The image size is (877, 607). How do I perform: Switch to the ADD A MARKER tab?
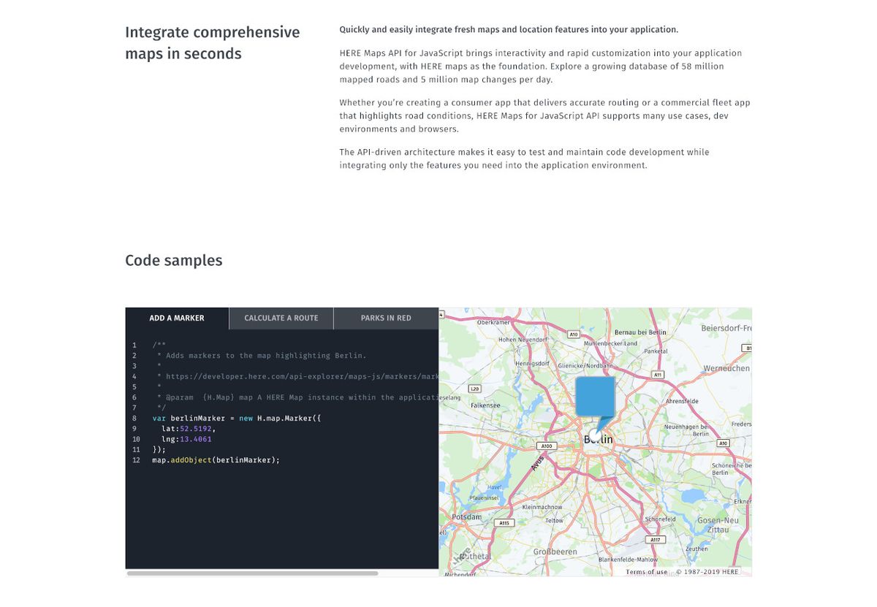pos(176,318)
